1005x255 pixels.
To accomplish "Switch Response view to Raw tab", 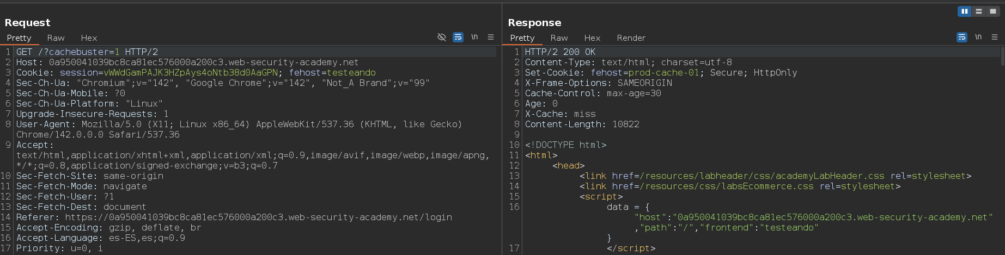I will pyautogui.click(x=559, y=38).
